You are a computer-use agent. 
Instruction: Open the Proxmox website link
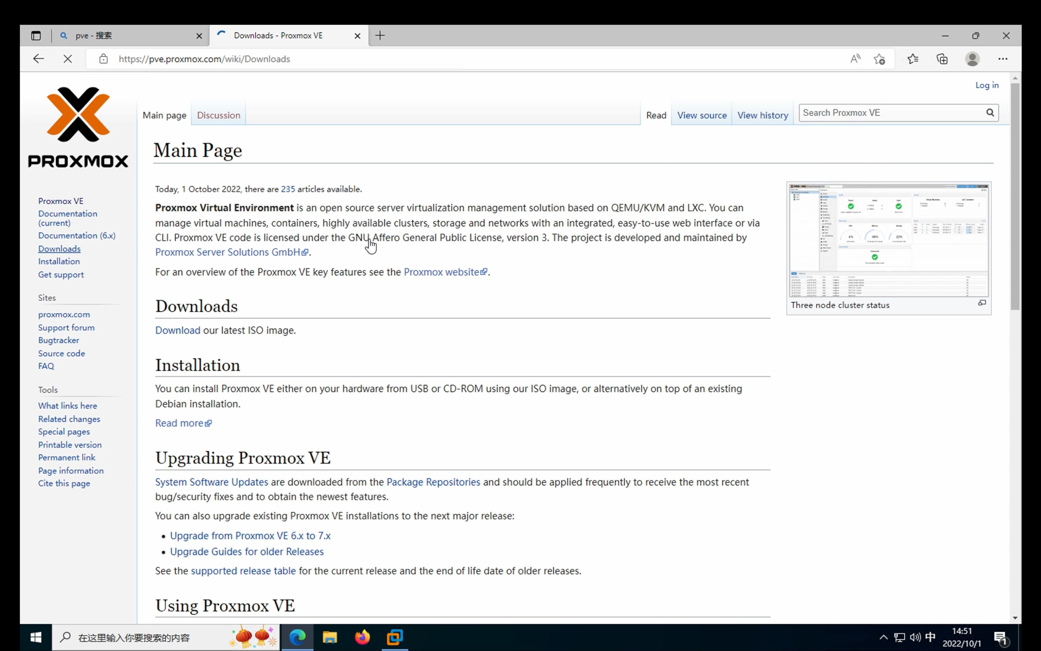click(x=446, y=272)
